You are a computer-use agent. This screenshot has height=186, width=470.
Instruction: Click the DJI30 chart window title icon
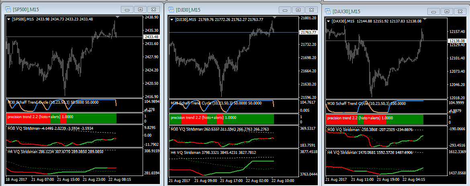tap(171, 10)
